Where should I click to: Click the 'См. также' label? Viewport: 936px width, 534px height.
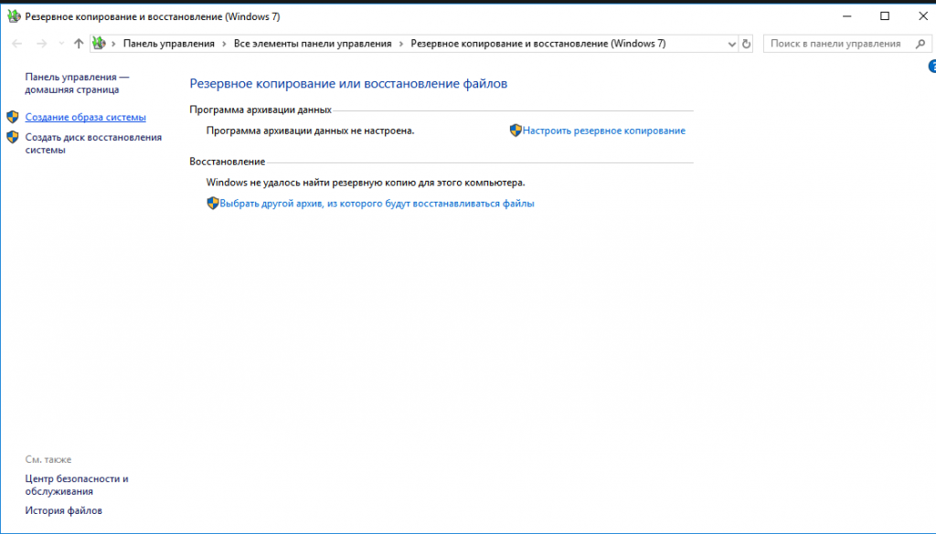[x=48, y=459]
